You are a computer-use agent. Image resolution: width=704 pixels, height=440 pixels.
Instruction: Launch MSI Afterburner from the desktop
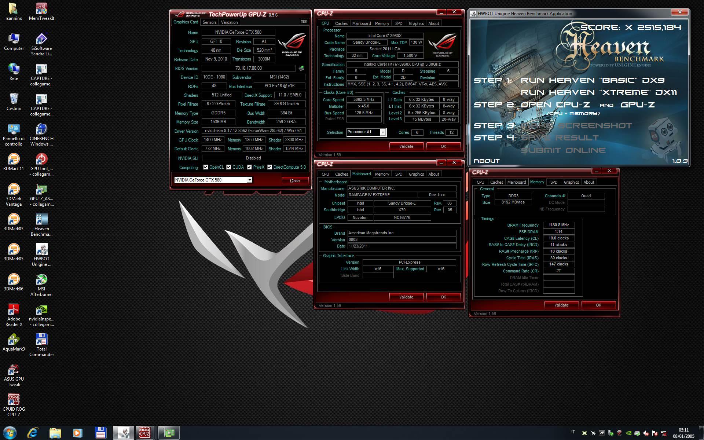pyautogui.click(x=41, y=285)
